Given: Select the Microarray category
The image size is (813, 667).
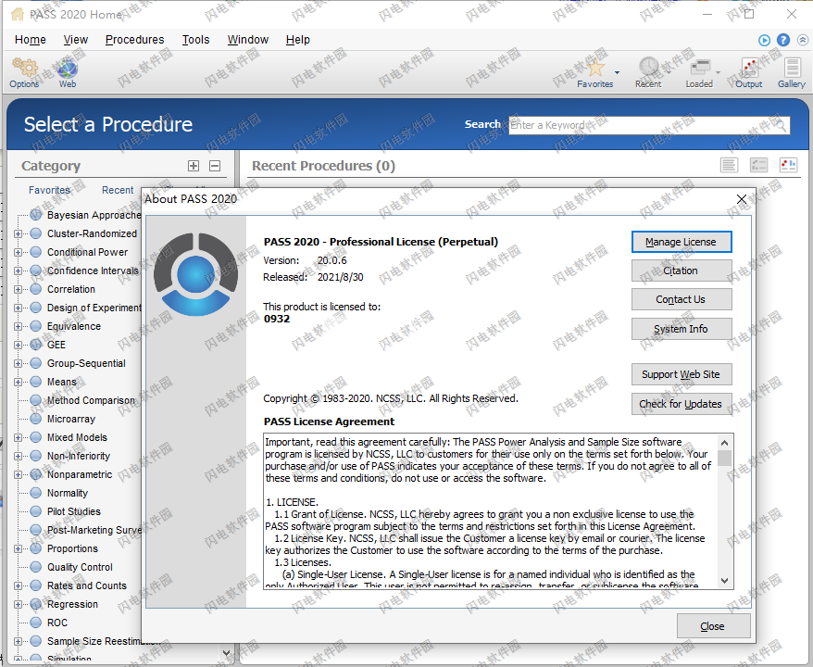Looking at the screenshot, I should (71, 419).
